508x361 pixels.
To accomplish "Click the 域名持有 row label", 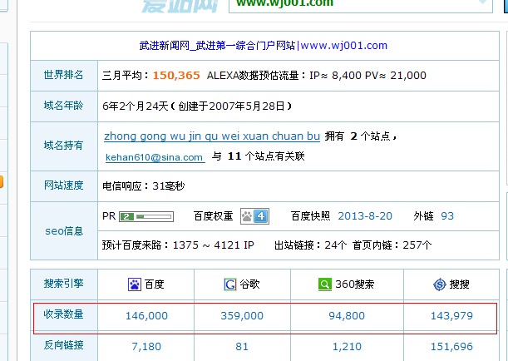I will tap(63, 146).
